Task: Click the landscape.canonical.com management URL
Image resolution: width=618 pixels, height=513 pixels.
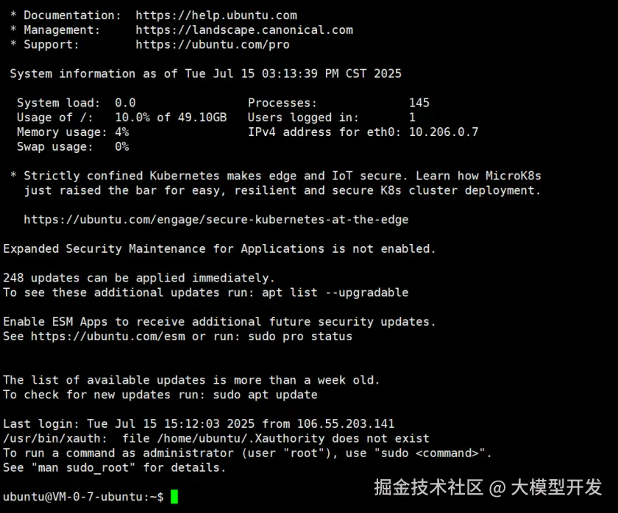Action: (244, 30)
